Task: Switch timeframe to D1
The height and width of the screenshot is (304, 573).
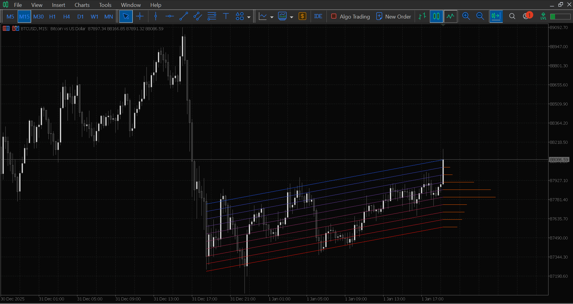Action: coord(80,17)
